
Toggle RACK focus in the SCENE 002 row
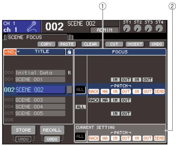tap(94, 91)
